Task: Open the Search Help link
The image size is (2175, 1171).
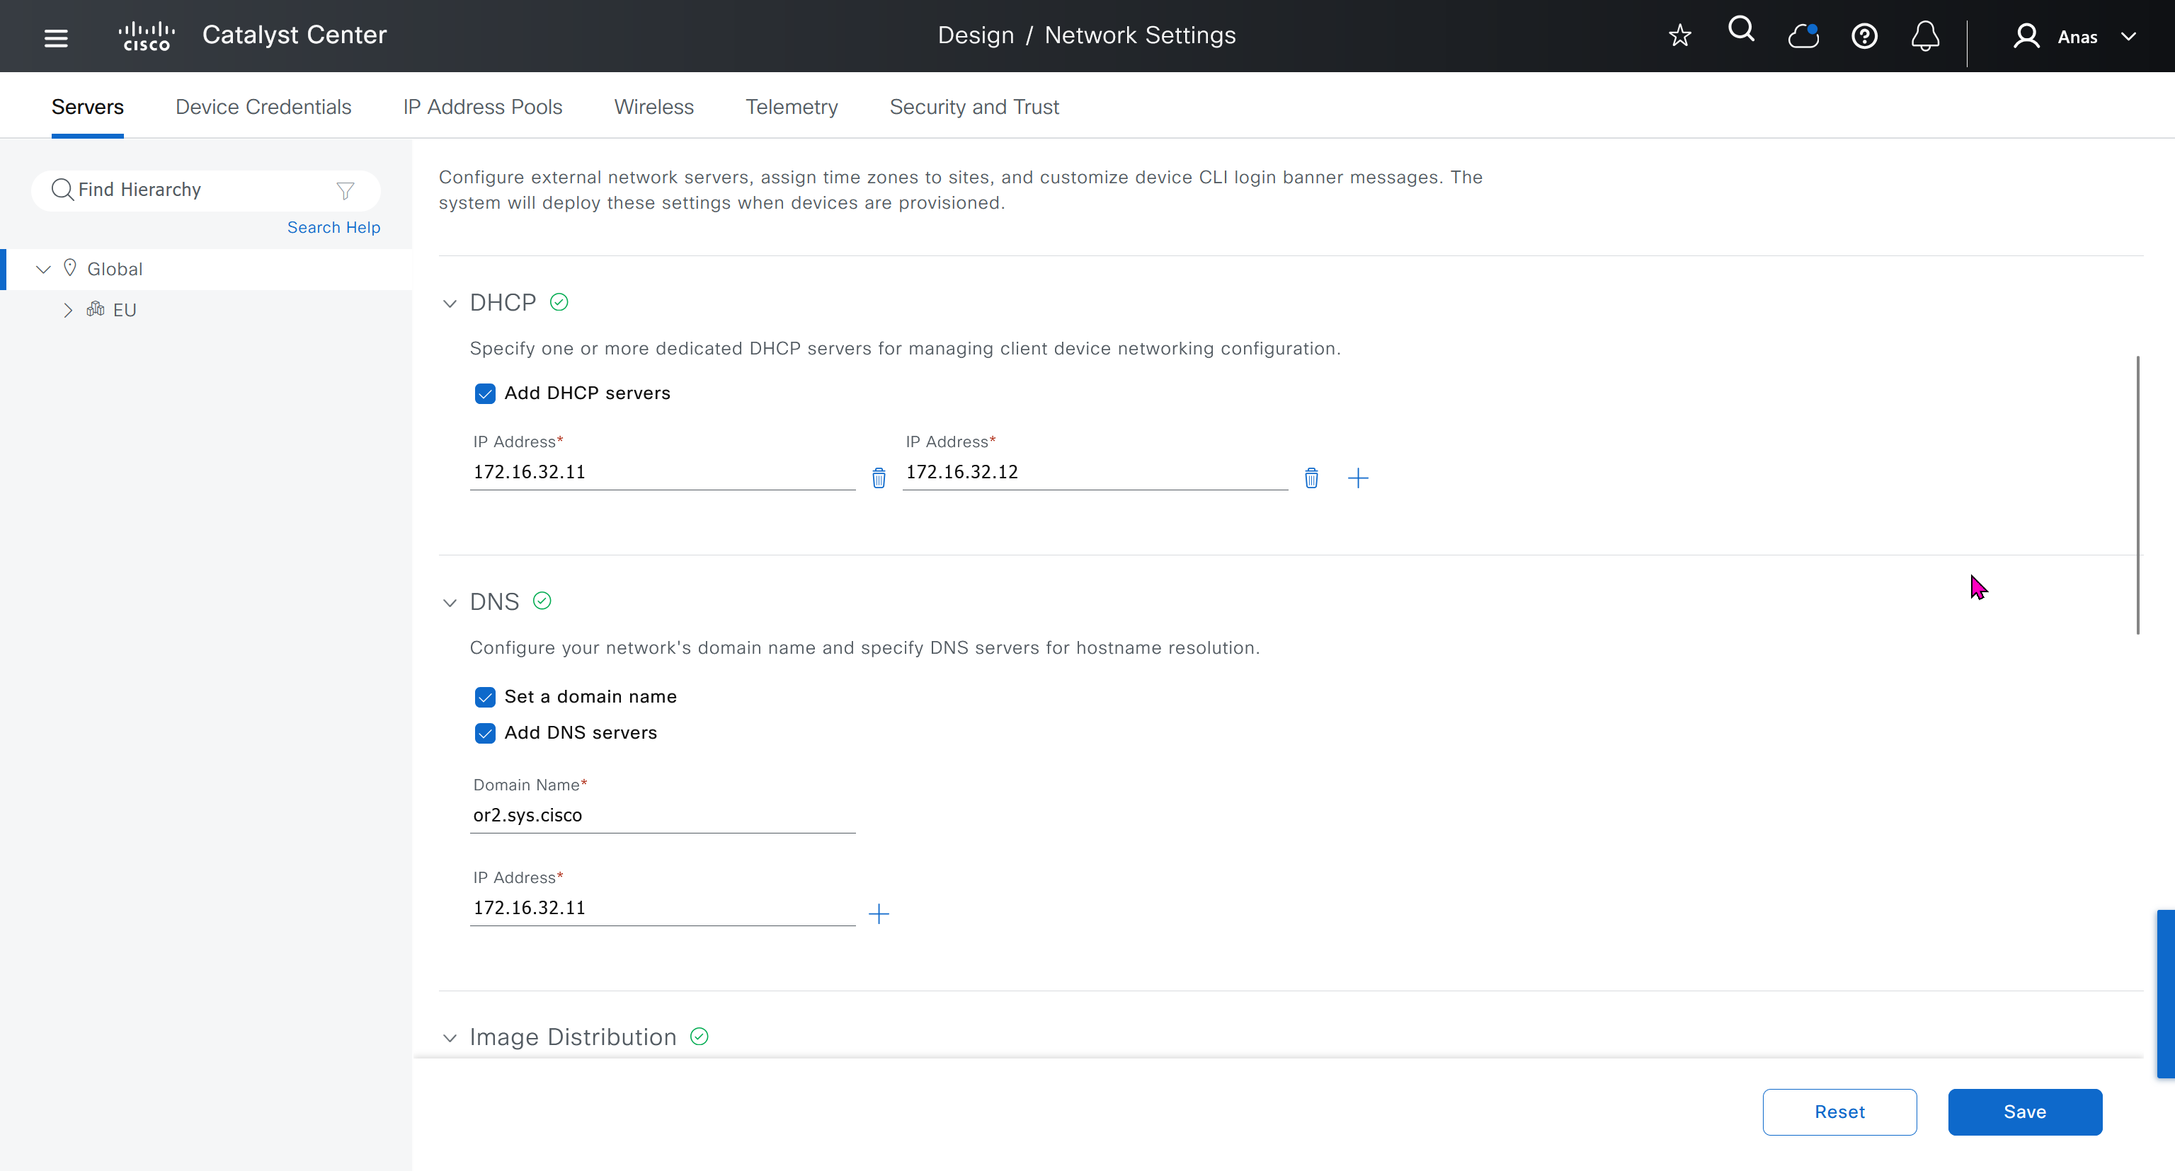Action: point(333,228)
